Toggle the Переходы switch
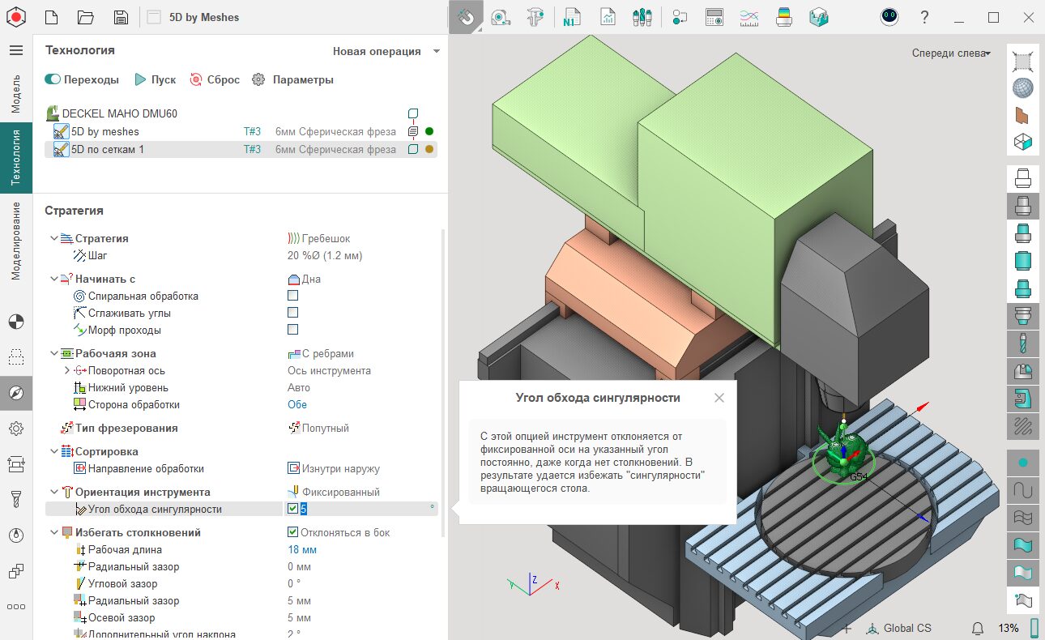Viewport: 1045px width, 640px height. (x=53, y=79)
